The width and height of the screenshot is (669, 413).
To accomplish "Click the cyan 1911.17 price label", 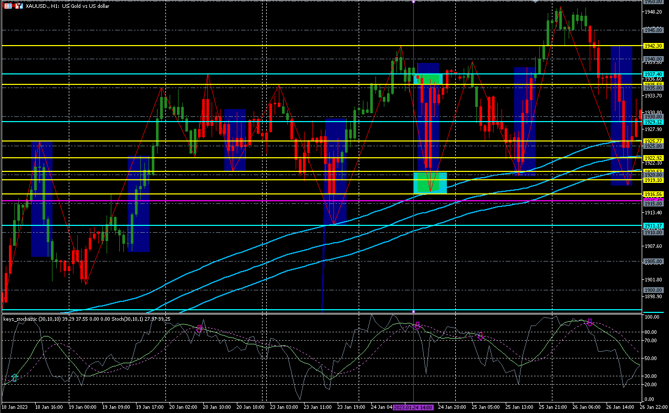I will pyautogui.click(x=653, y=225).
